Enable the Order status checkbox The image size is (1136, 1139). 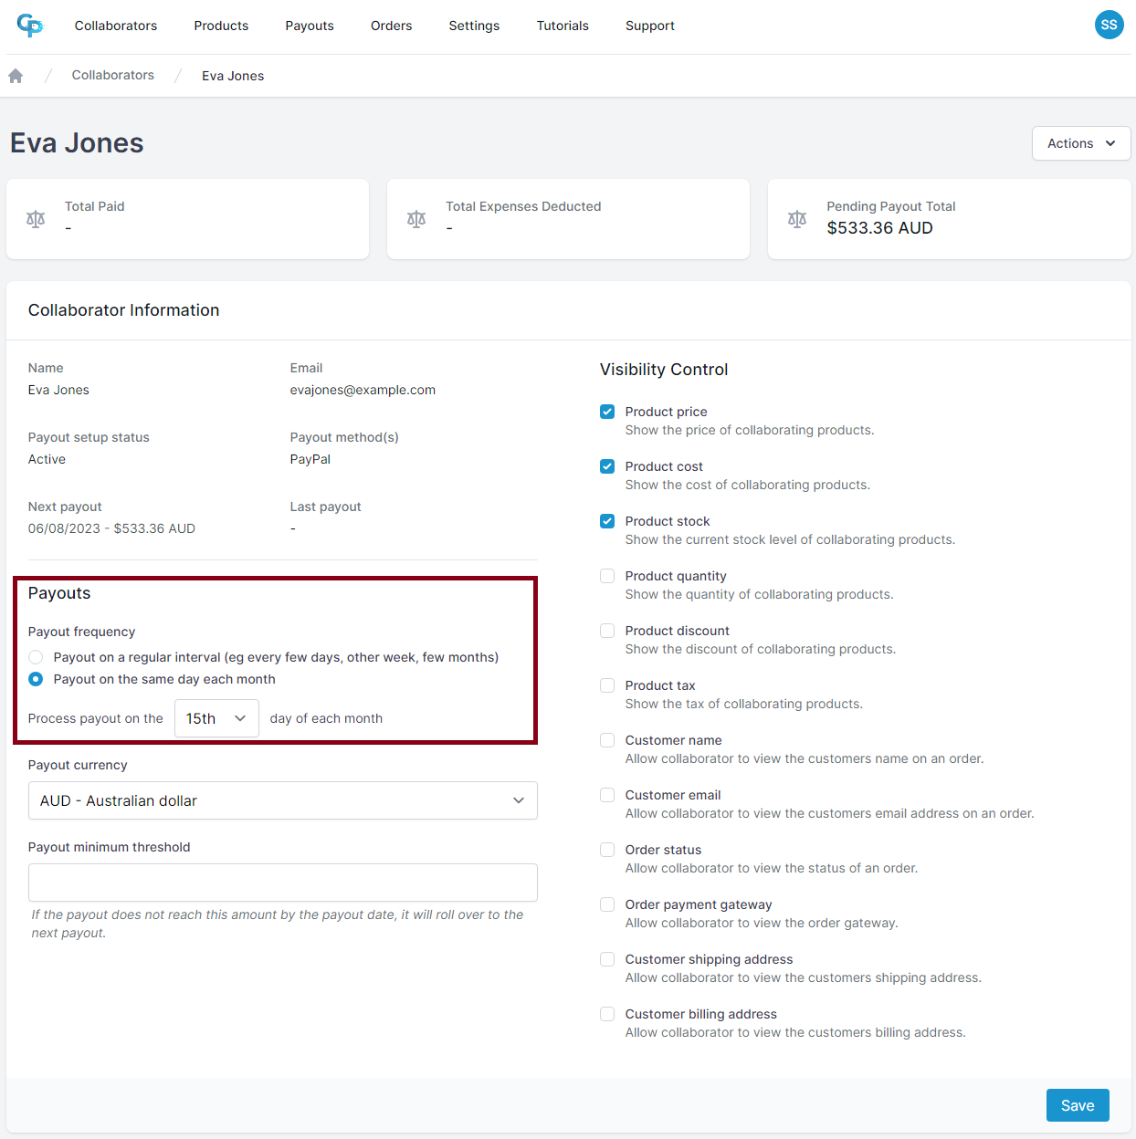[607, 850]
